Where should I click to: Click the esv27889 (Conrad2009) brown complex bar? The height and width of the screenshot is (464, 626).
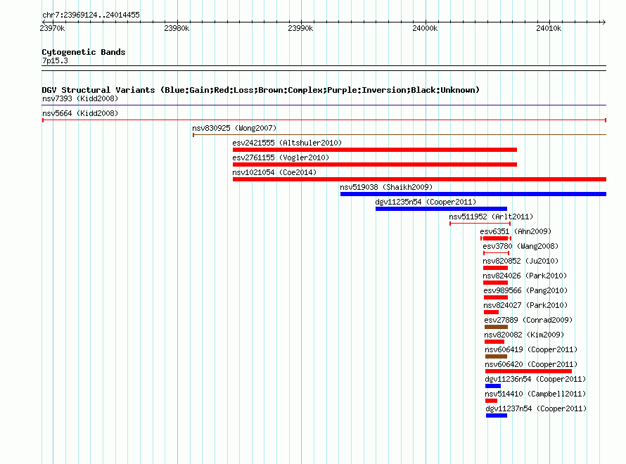(497, 327)
